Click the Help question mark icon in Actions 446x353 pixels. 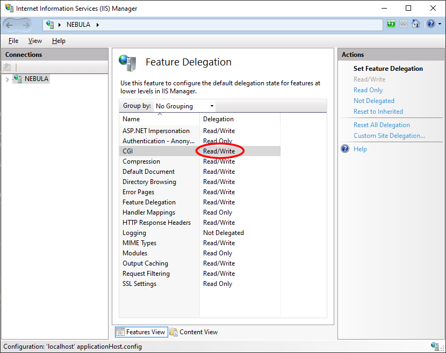tap(345, 149)
